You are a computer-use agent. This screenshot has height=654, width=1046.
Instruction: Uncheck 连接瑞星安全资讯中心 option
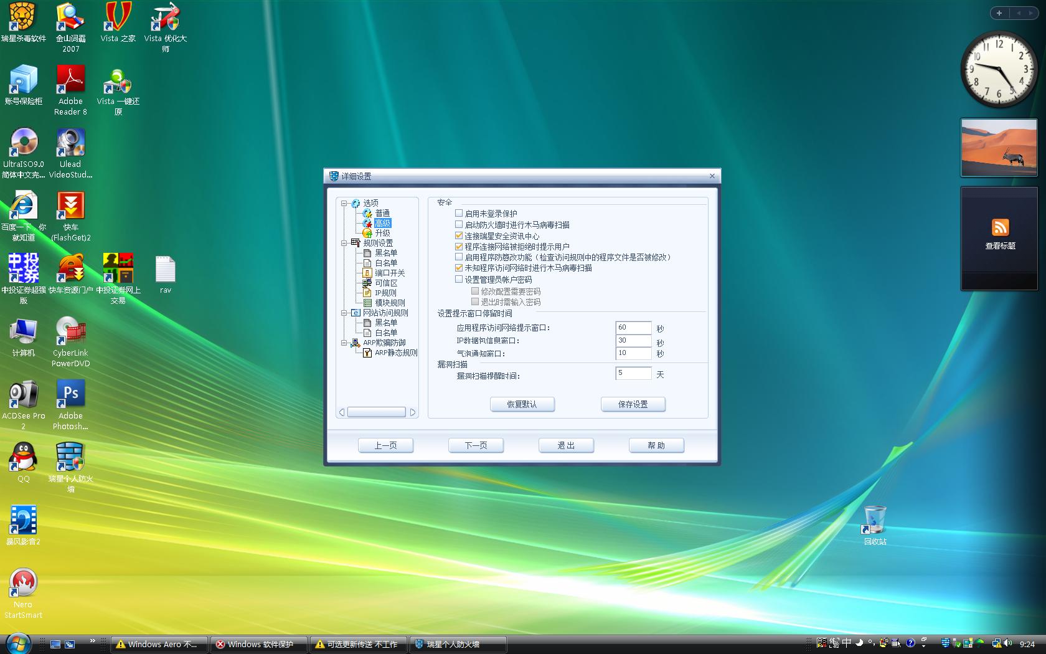459,236
